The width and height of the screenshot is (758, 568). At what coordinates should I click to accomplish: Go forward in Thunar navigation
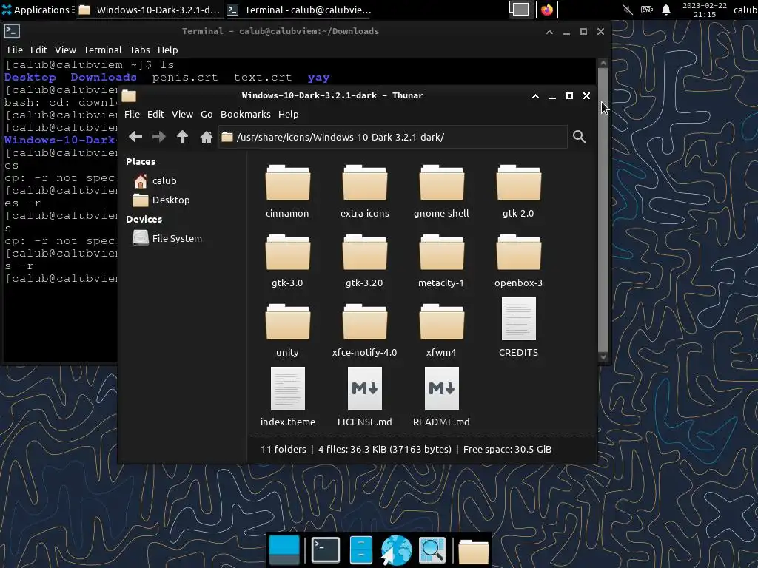click(158, 137)
